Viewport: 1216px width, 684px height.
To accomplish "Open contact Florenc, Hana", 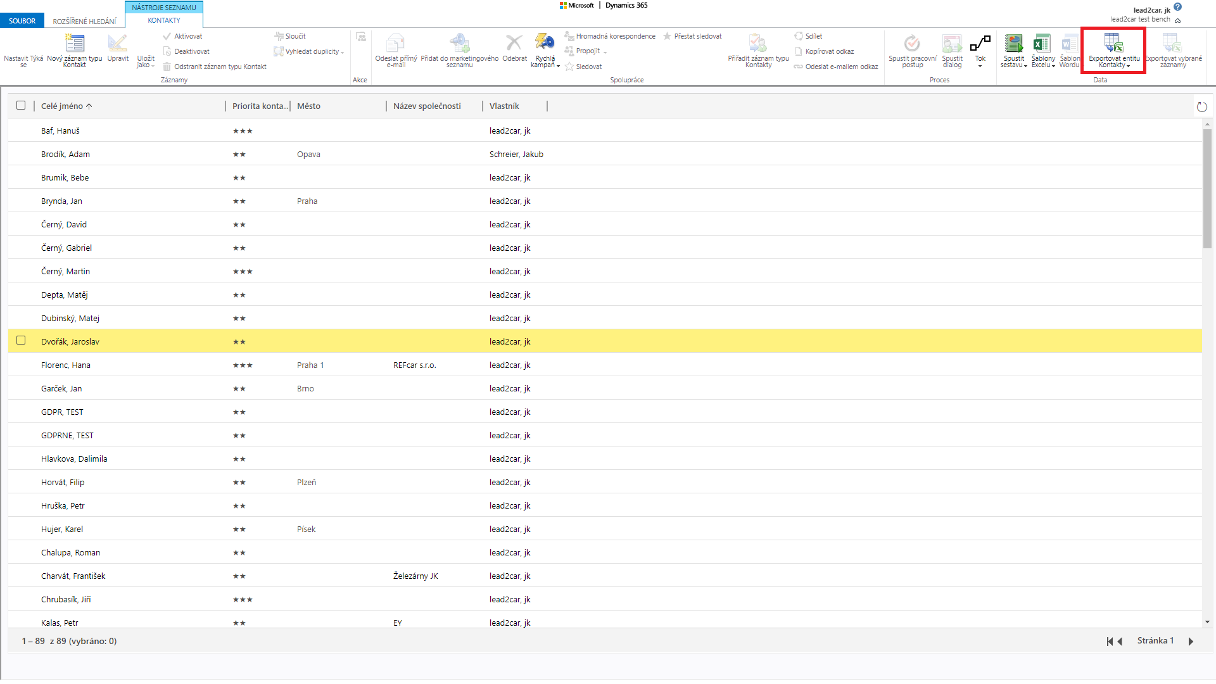I will [x=66, y=365].
